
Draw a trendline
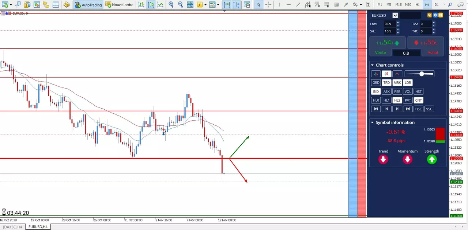(x=298, y=5)
